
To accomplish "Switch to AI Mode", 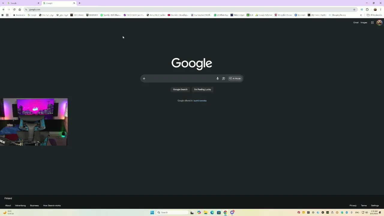I will (x=235, y=79).
